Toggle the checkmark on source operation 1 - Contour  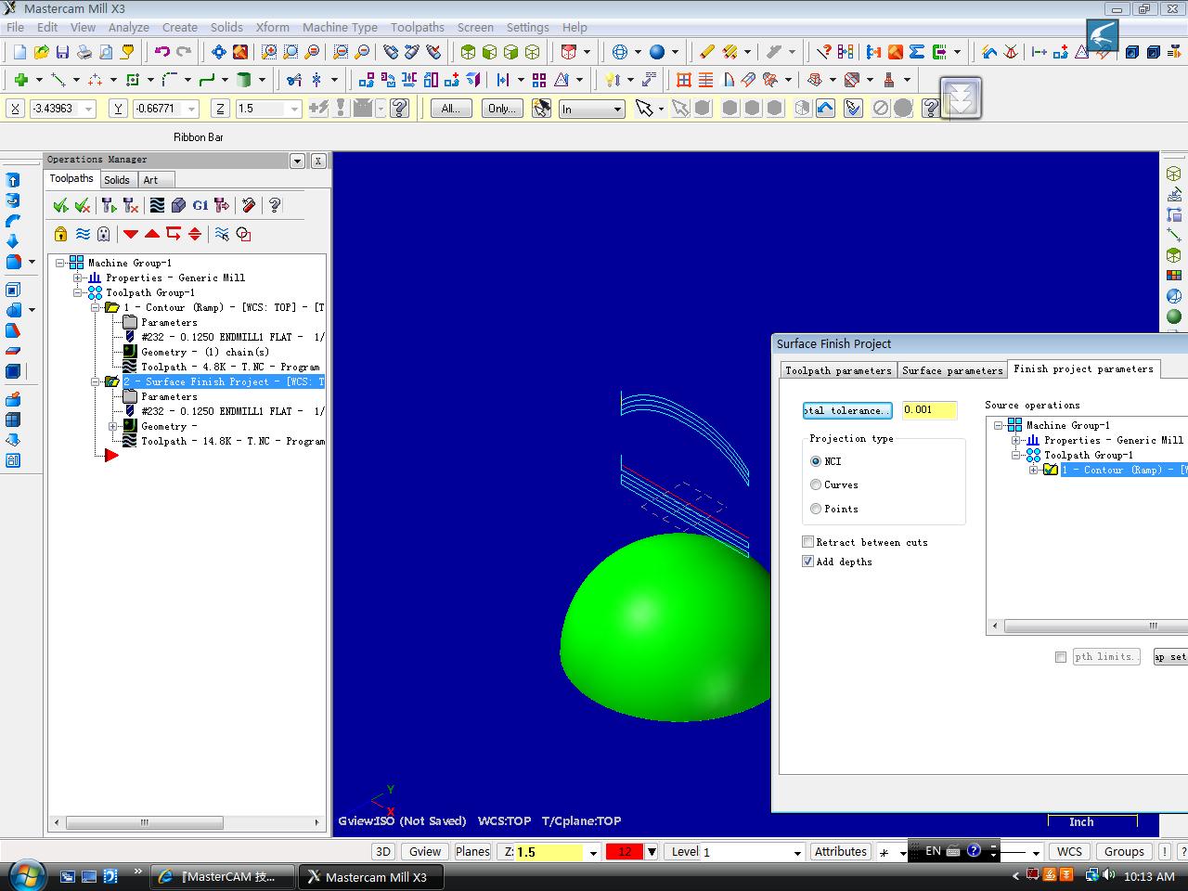click(x=1051, y=470)
